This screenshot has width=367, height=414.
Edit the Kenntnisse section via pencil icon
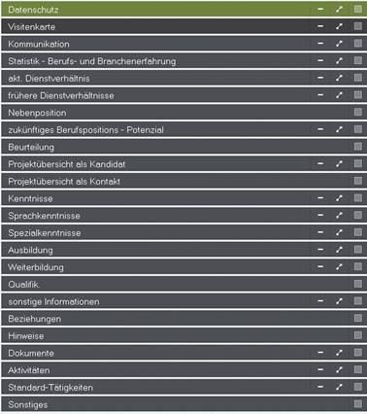[339, 198]
